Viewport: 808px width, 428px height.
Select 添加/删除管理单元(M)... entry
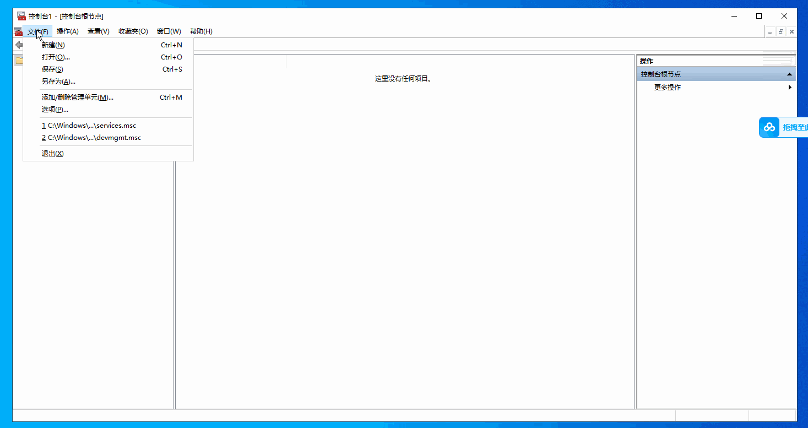tap(108, 97)
